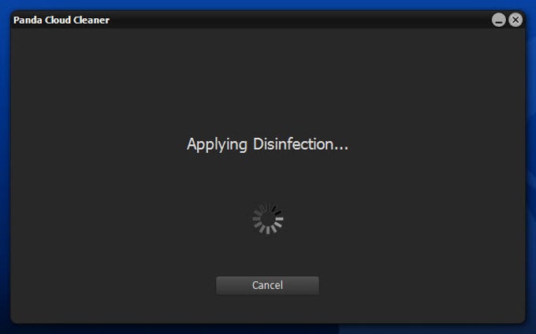Click empty dark area below Cancel button
The image size is (536, 334).
click(268, 308)
